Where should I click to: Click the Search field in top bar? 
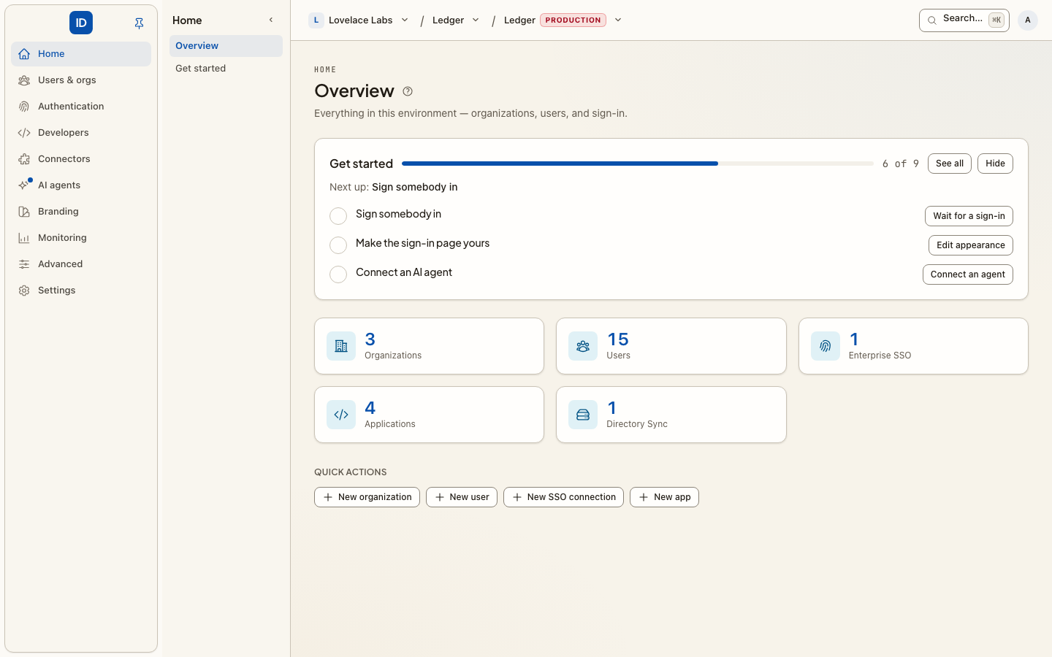tap(964, 20)
